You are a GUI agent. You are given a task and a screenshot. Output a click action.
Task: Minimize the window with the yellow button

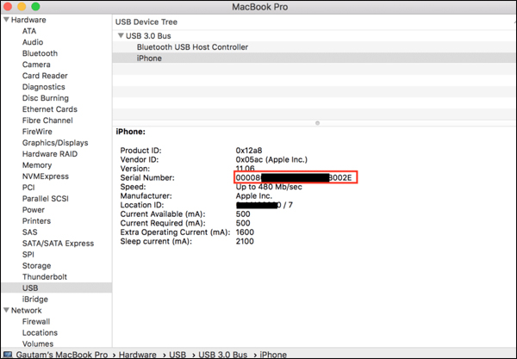coord(22,6)
